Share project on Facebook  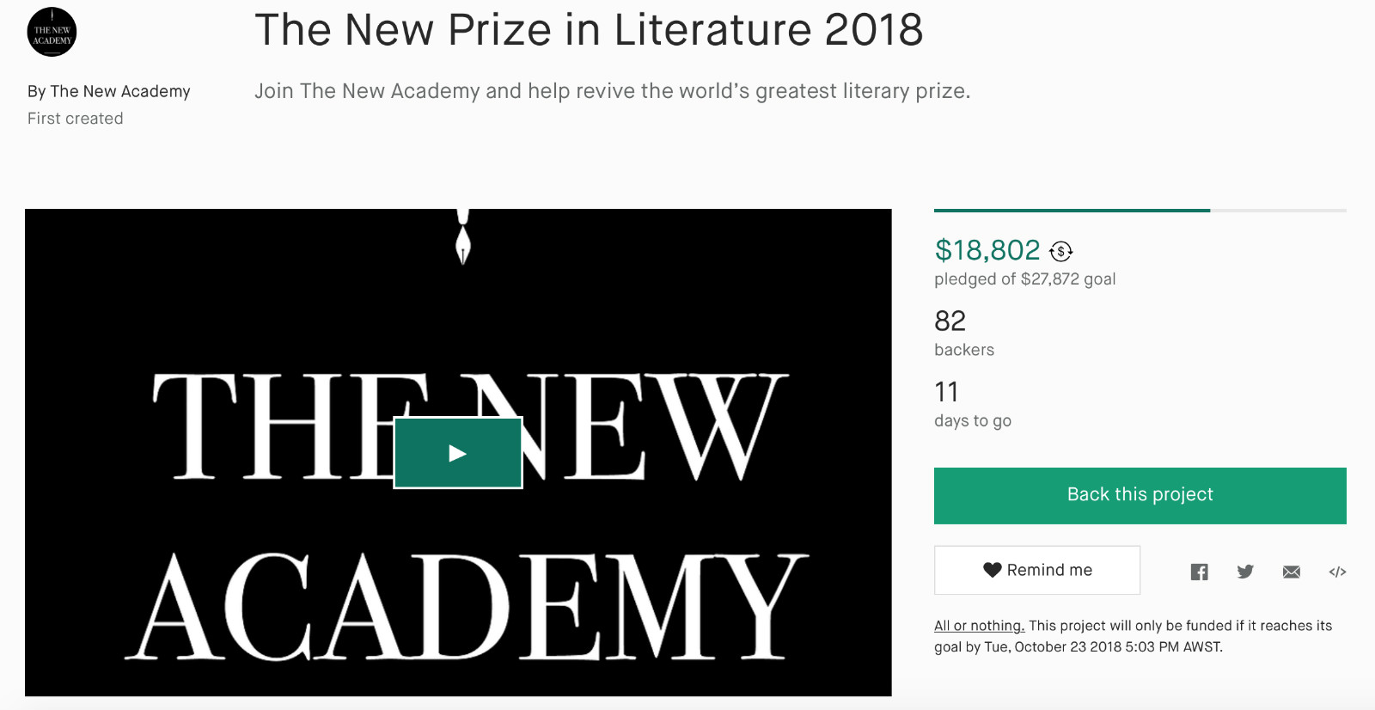pyautogui.click(x=1199, y=572)
